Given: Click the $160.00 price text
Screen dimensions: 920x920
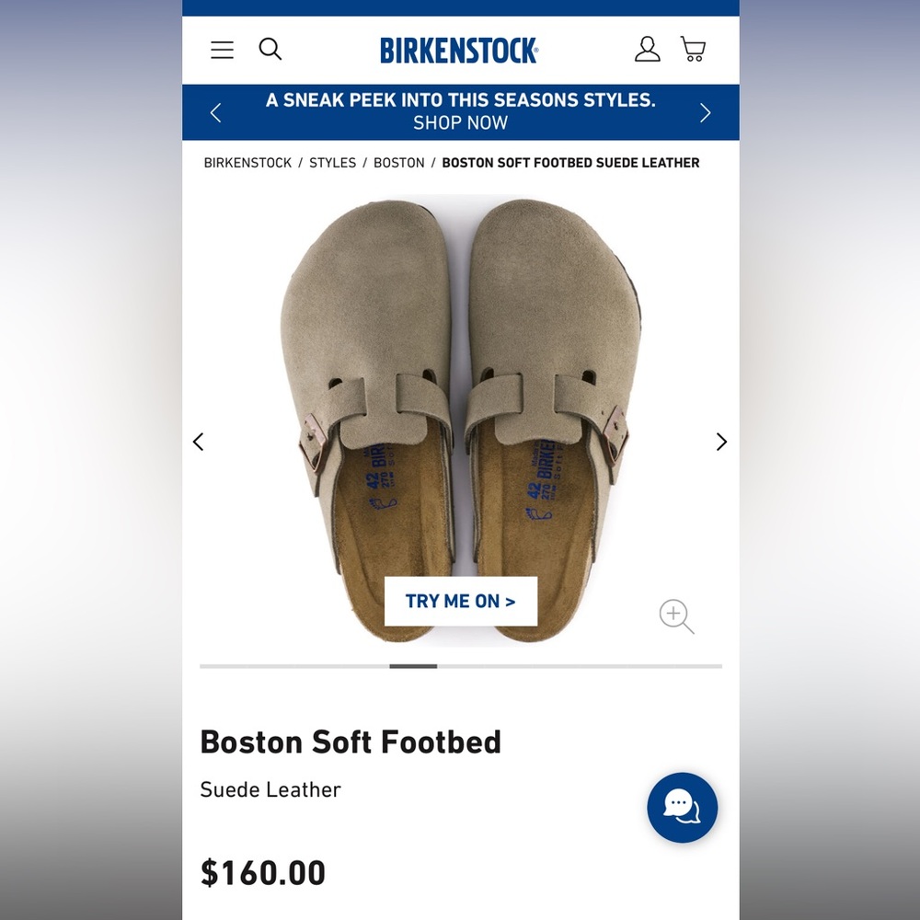Looking at the screenshot, I should (262, 872).
